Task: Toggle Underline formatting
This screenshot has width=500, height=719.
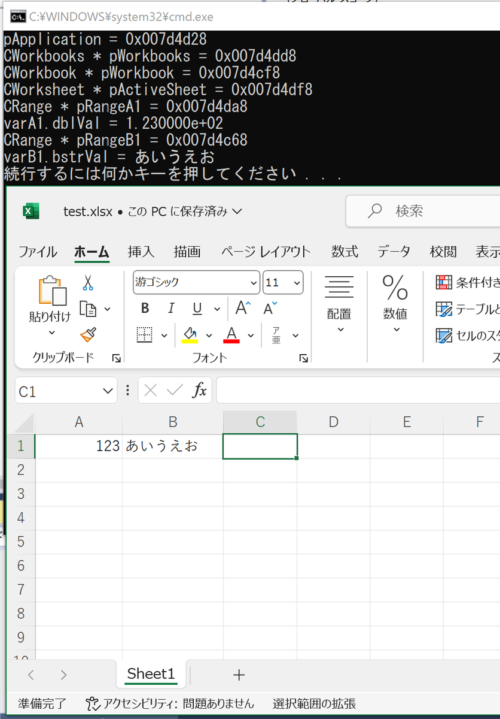Action: tap(197, 309)
